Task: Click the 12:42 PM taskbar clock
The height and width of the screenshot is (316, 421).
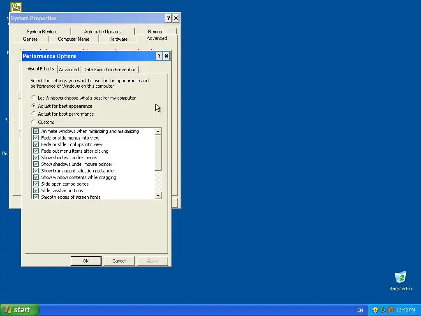Action: click(x=406, y=310)
